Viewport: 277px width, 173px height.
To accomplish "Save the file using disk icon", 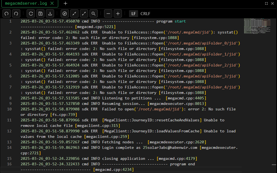I will 40,13.
